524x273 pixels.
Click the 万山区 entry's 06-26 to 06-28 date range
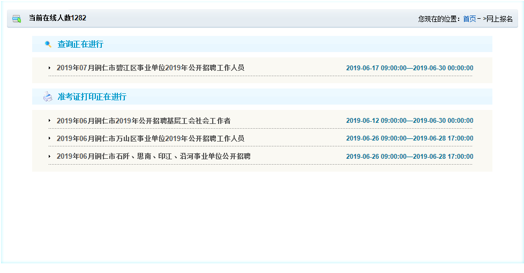coord(409,139)
